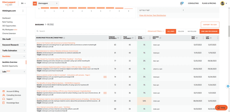Click the Export to CSV button
Screen dimensions: 230x112
pyautogui.click(x=210, y=25)
